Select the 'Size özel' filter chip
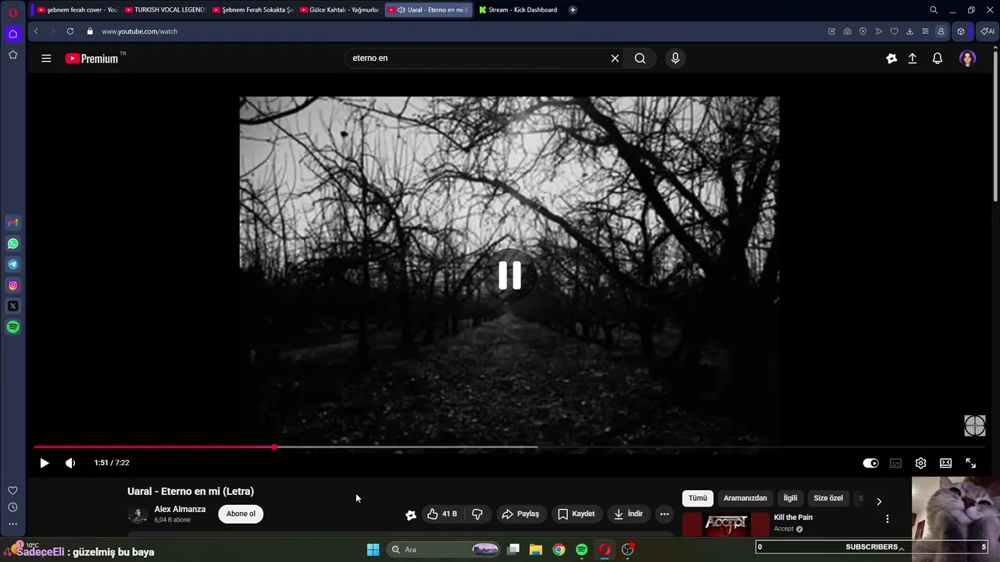Viewport: 1000px width, 562px height. click(828, 498)
